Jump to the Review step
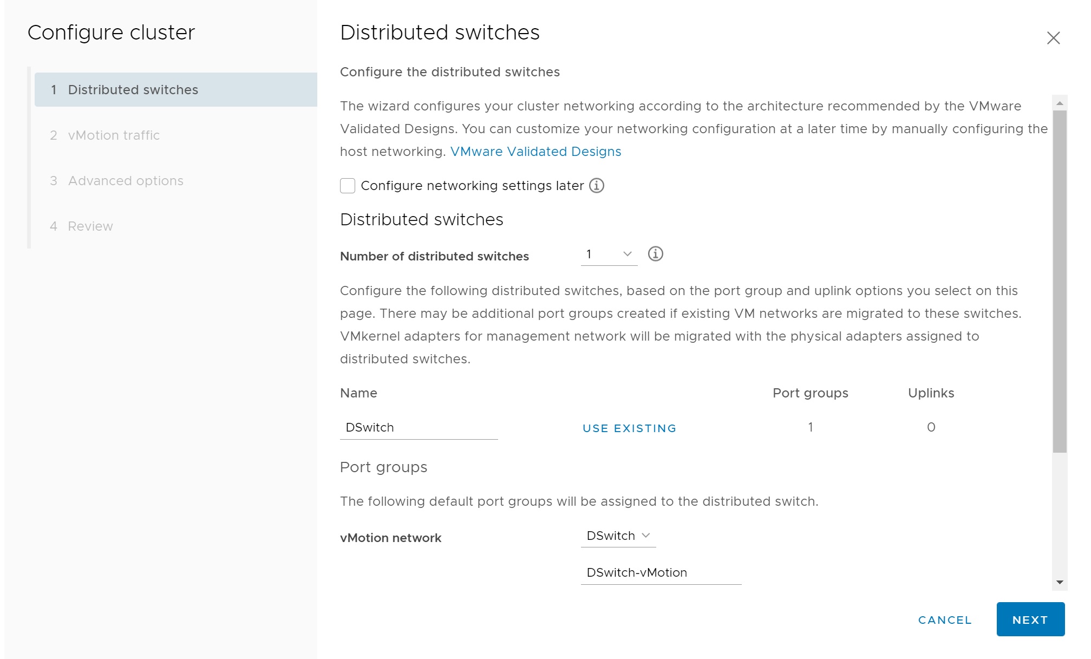 click(x=90, y=226)
